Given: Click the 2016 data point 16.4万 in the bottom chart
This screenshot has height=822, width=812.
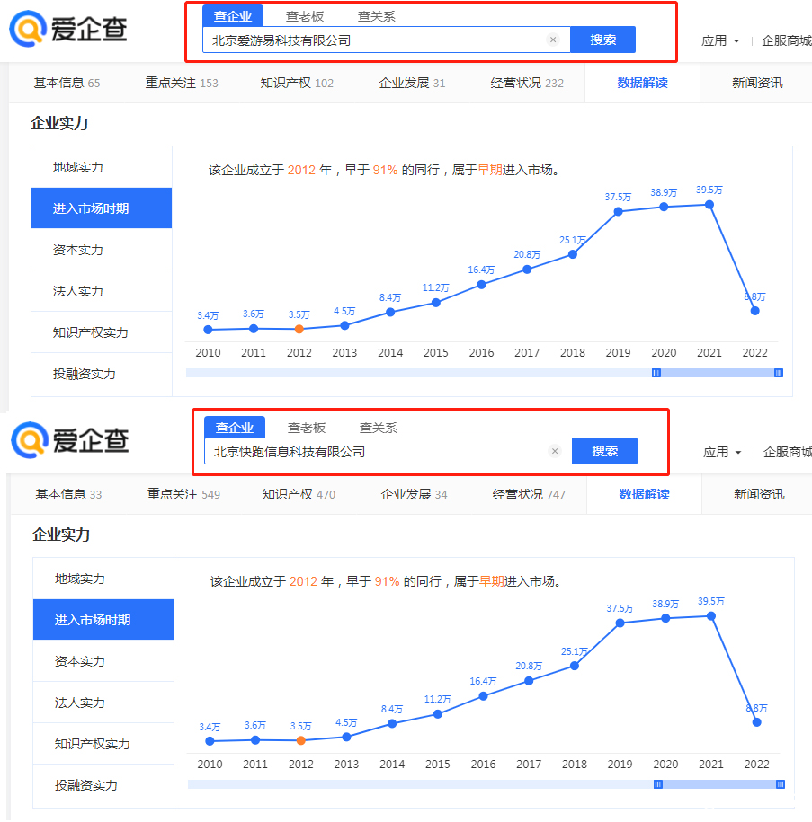Looking at the screenshot, I should click(x=484, y=696).
